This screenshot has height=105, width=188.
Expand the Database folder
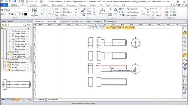8,52
